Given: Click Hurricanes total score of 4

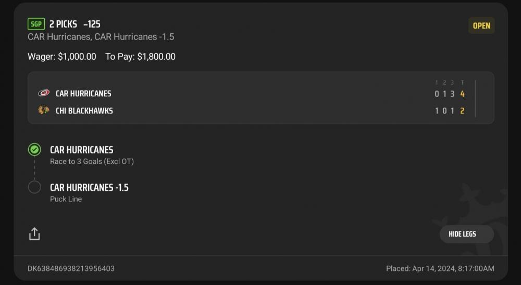Looking at the screenshot, I should pos(462,94).
